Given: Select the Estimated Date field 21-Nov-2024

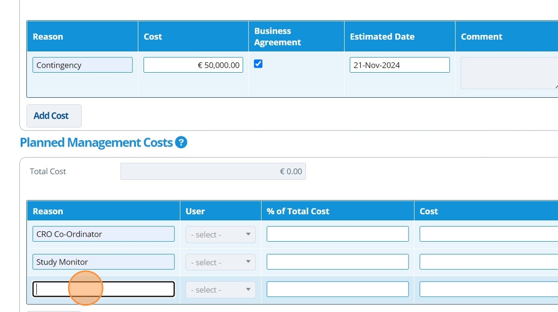Looking at the screenshot, I should click(x=400, y=65).
